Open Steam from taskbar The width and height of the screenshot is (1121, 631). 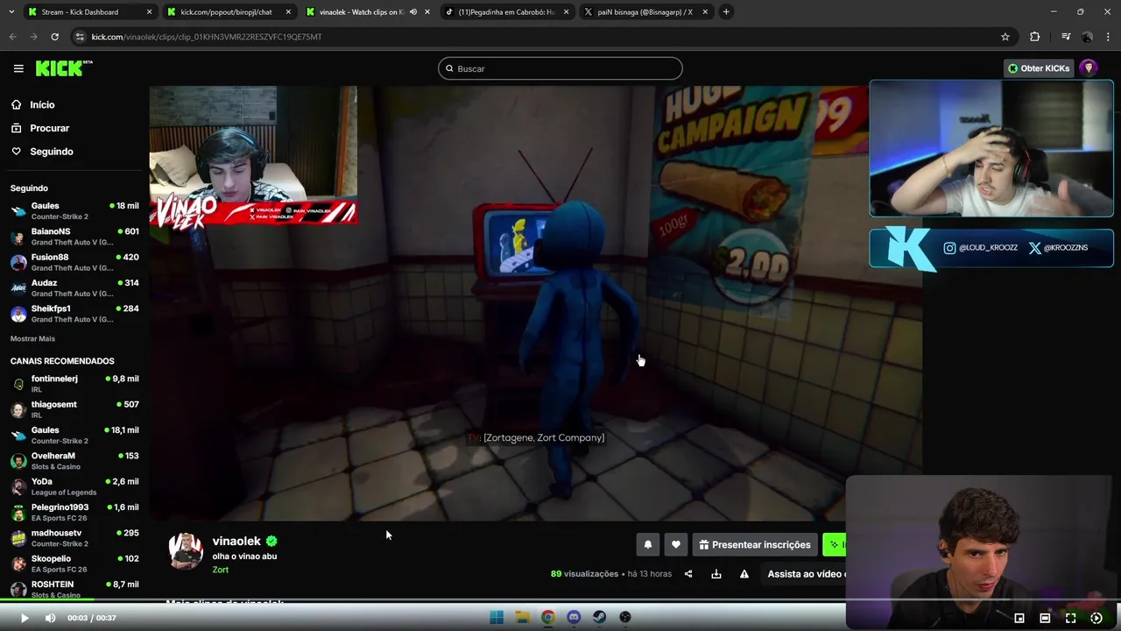coord(599,618)
